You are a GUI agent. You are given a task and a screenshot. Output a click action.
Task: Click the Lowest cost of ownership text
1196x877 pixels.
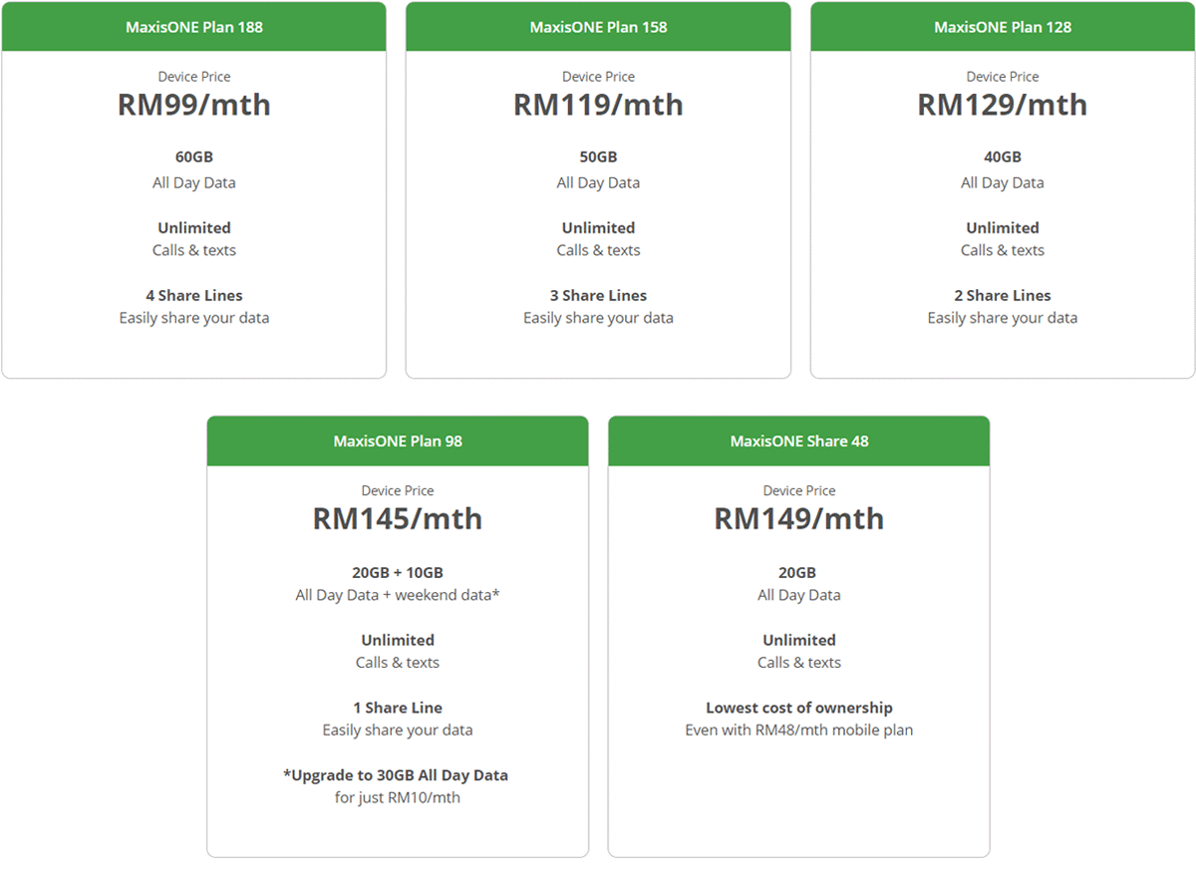(799, 709)
